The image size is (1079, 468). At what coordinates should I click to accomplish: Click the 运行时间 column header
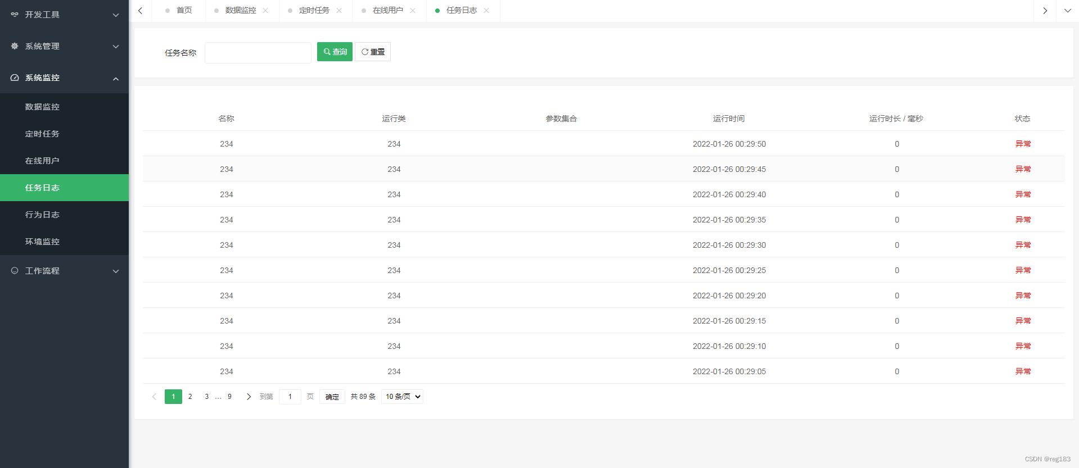[x=729, y=119]
